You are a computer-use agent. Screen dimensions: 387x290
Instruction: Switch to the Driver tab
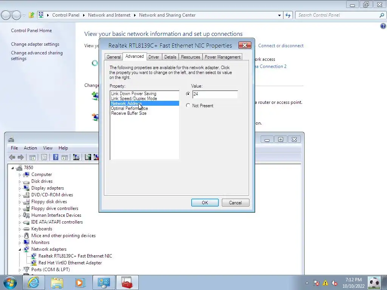coord(154,57)
